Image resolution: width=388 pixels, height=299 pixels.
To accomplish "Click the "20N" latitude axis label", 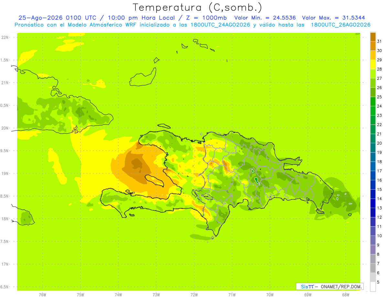I will pos(5,128).
